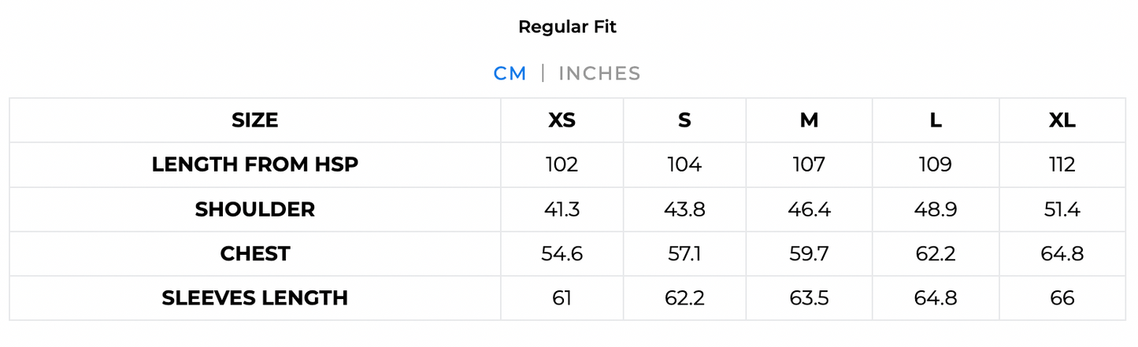Viewport: 1138px width, 347px height.
Task: Click the 112 length value for XL
Action: pos(1062,164)
